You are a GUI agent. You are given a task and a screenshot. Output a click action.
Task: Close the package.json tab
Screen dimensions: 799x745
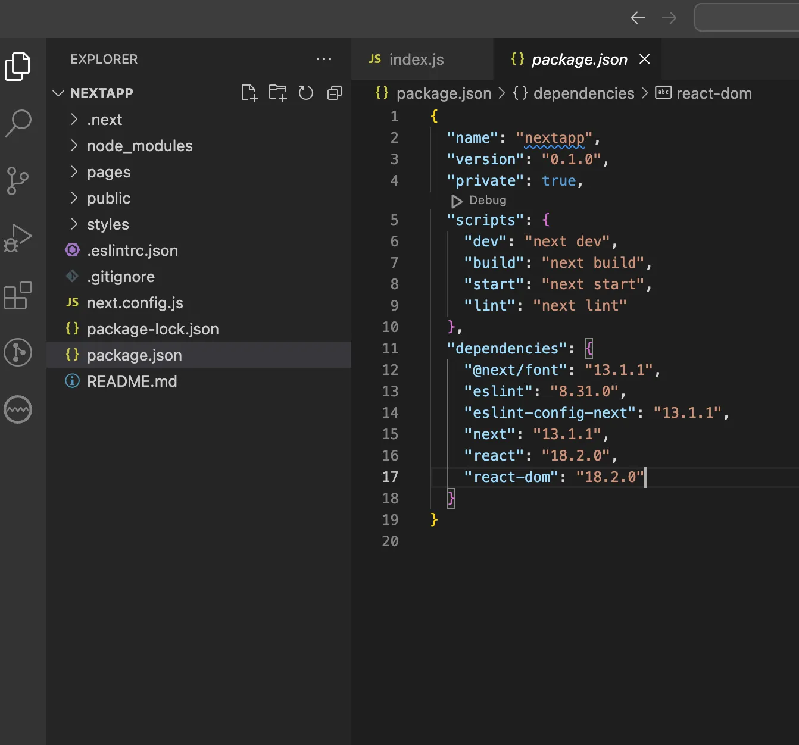click(x=645, y=59)
